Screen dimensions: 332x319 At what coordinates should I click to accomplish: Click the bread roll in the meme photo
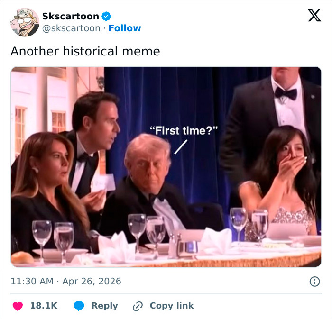[x=23, y=258]
